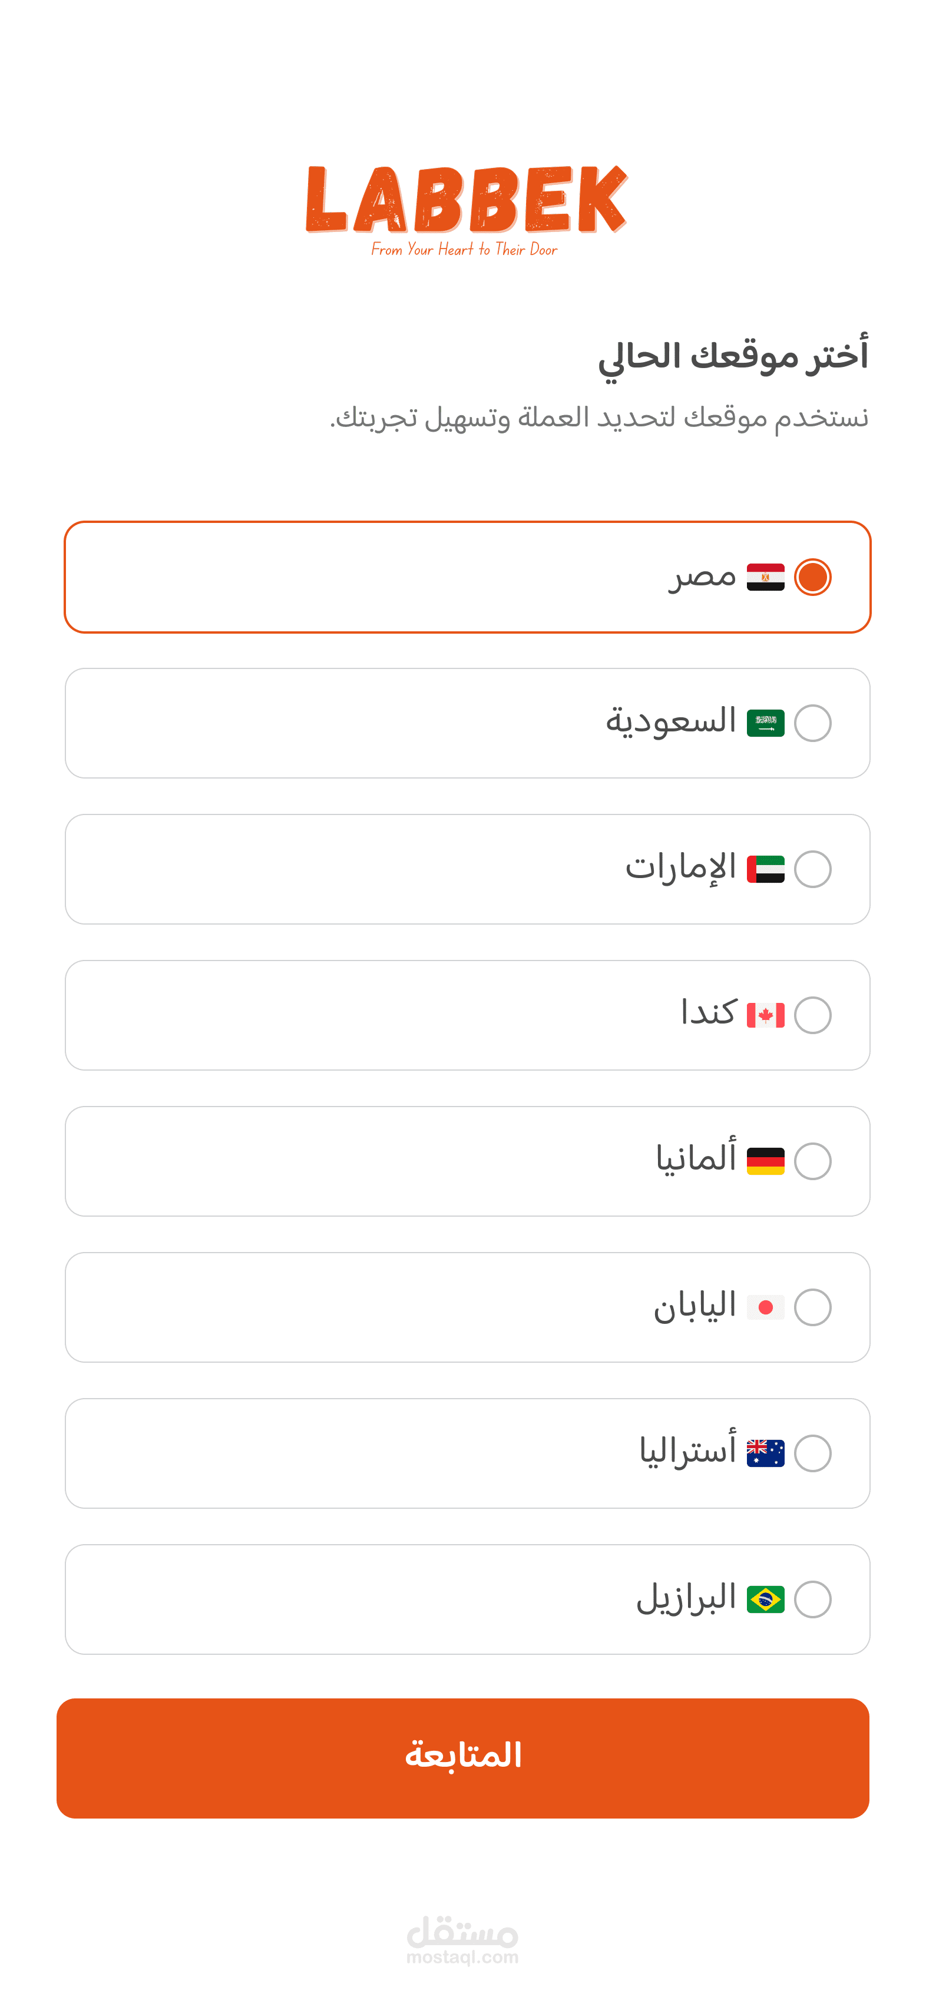The height and width of the screenshot is (2007, 926).
Task: Click the Canada flag icon
Action: [x=765, y=1015]
